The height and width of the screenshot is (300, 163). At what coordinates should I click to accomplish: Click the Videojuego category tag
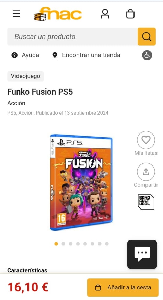click(26, 76)
